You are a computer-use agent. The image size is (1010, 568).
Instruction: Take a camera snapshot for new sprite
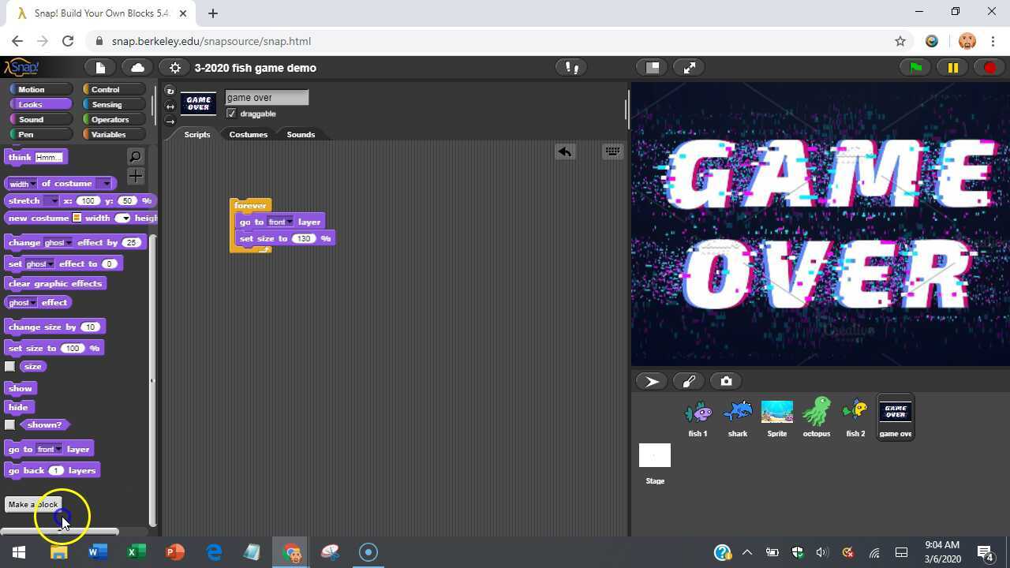pos(726,381)
